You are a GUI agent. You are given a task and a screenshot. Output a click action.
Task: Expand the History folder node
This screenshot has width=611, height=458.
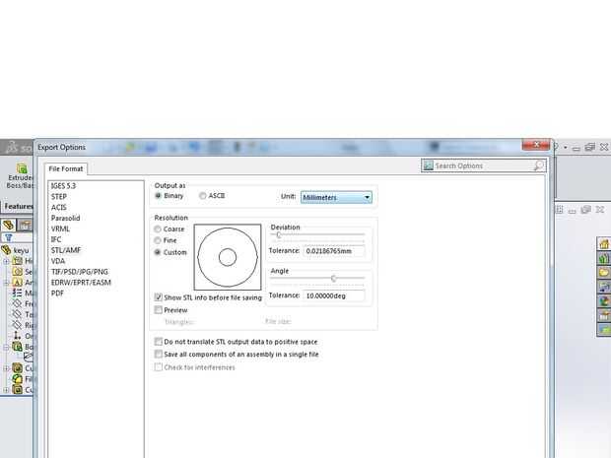[6, 261]
